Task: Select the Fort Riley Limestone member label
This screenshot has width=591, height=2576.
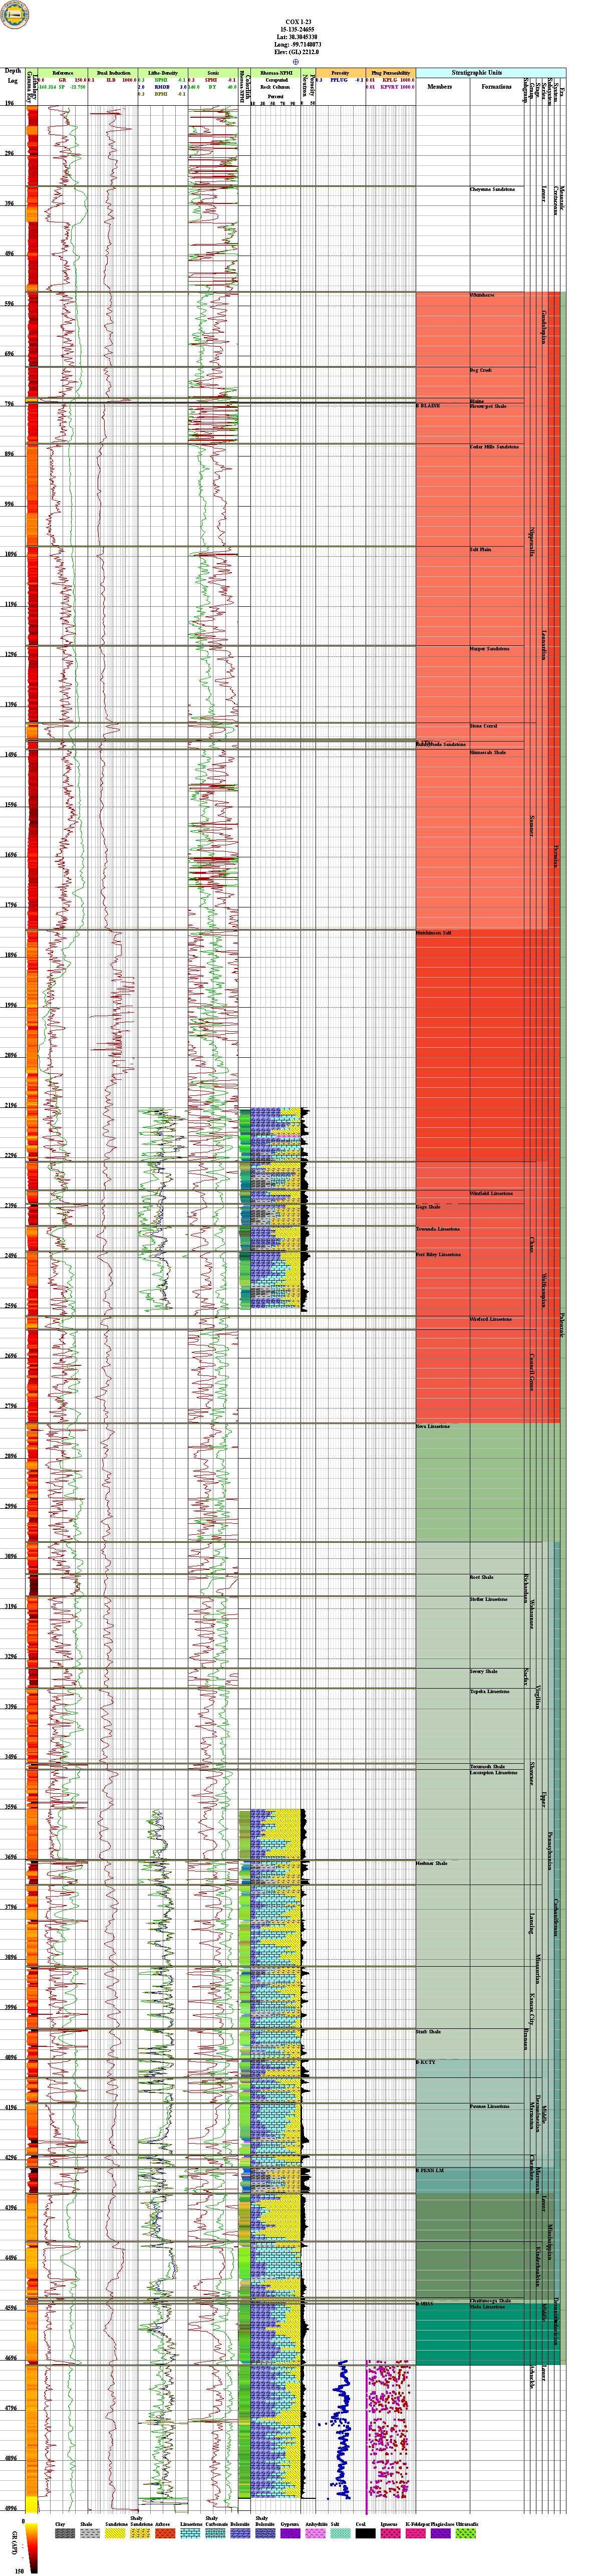Action: point(439,1254)
